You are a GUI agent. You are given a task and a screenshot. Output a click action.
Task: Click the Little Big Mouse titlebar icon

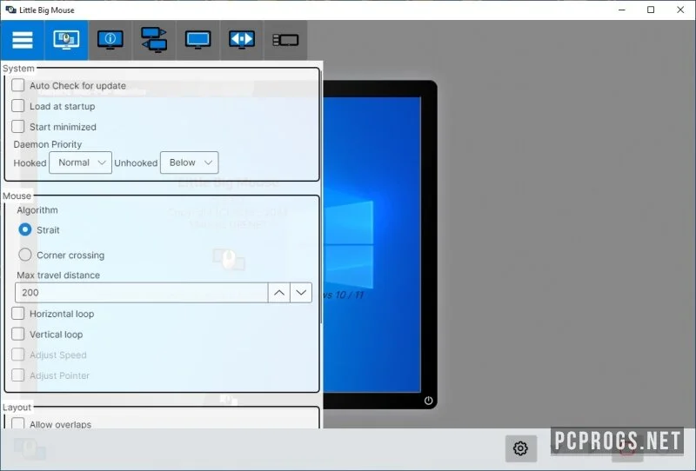click(10, 10)
